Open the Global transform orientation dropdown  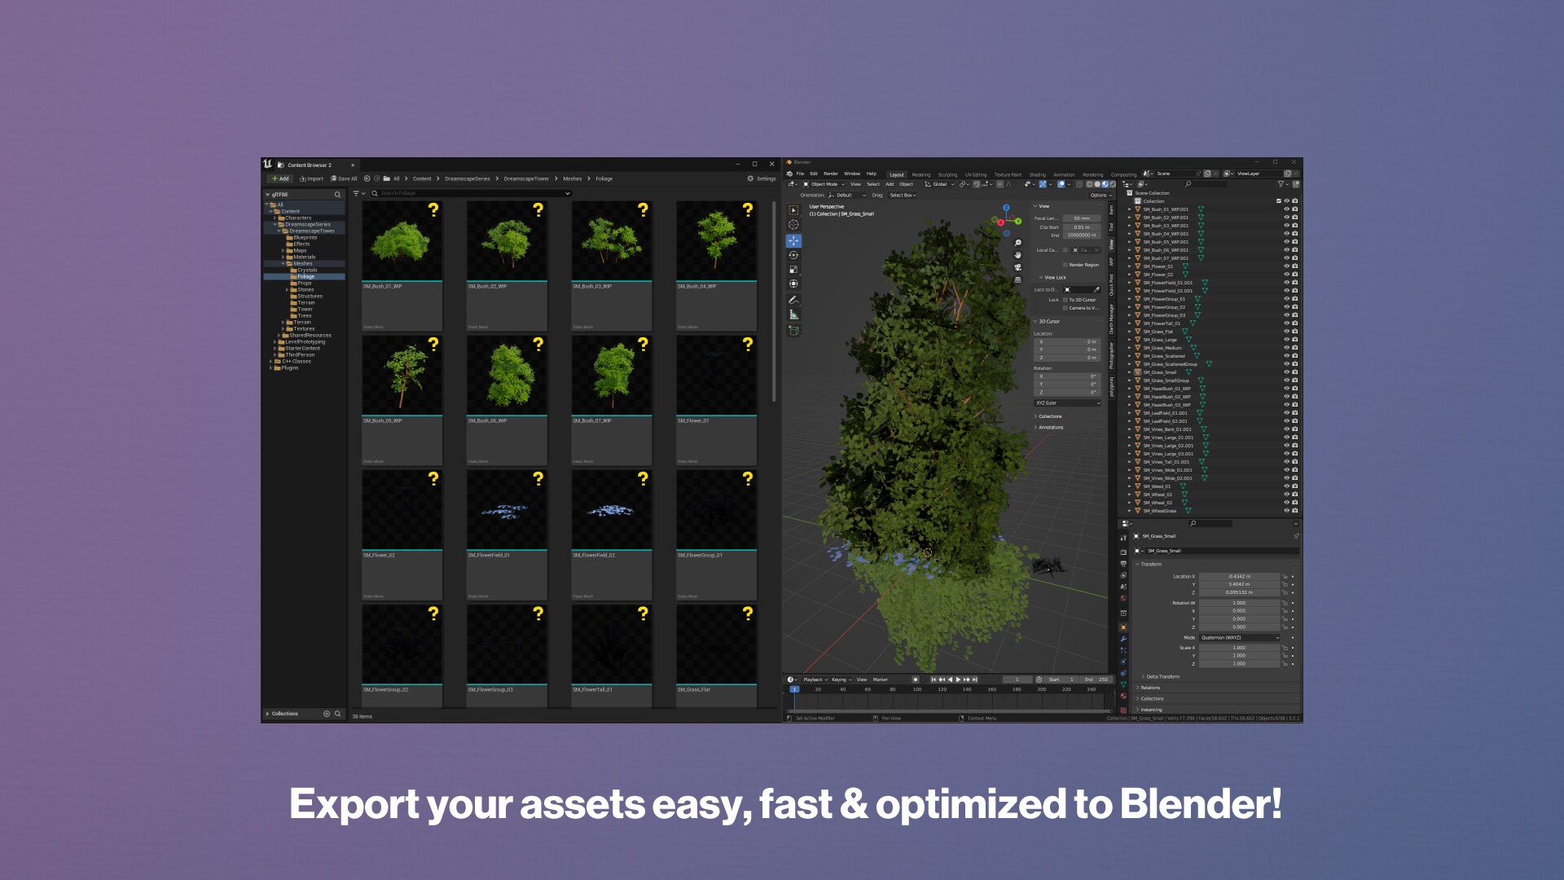(x=939, y=184)
